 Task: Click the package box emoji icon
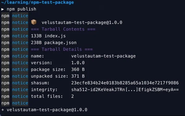tap(34, 22)
